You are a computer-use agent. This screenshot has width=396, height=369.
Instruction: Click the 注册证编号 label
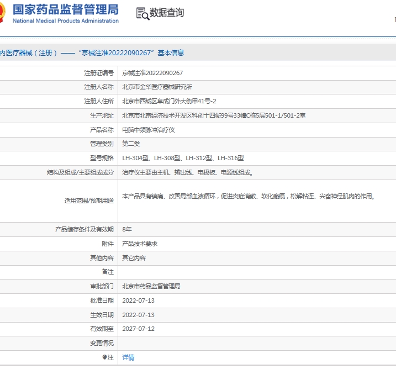pyautogui.click(x=99, y=73)
